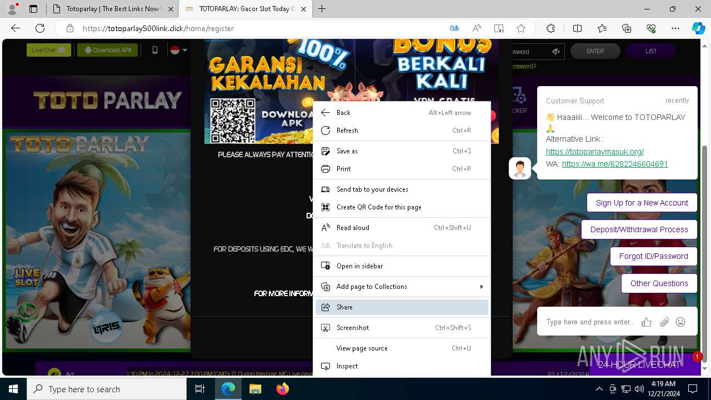Select Share in the context menu
Screen dimensions: 711x400
402,307
